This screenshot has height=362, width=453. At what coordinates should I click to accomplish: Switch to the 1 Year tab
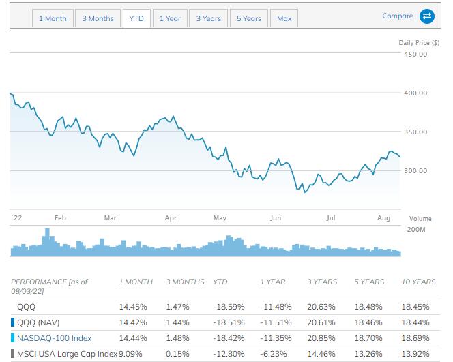coord(170,18)
